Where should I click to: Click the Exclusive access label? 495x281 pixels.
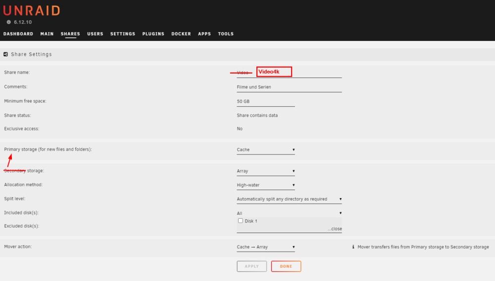[22, 128]
